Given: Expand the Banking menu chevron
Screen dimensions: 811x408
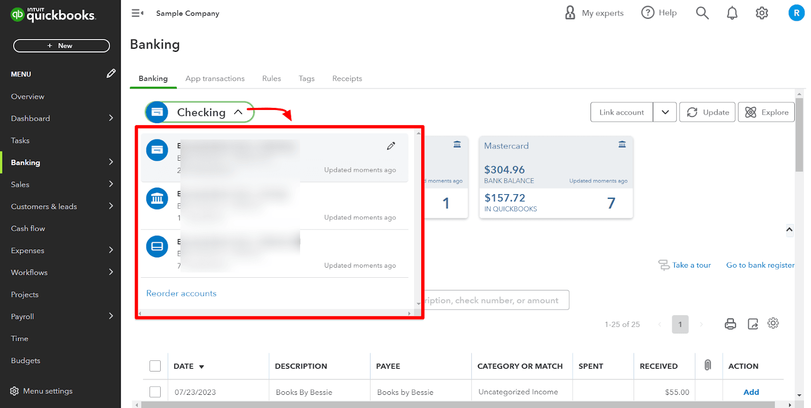Looking at the screenshot, I should pyautogui.click(x=111, y=162).
